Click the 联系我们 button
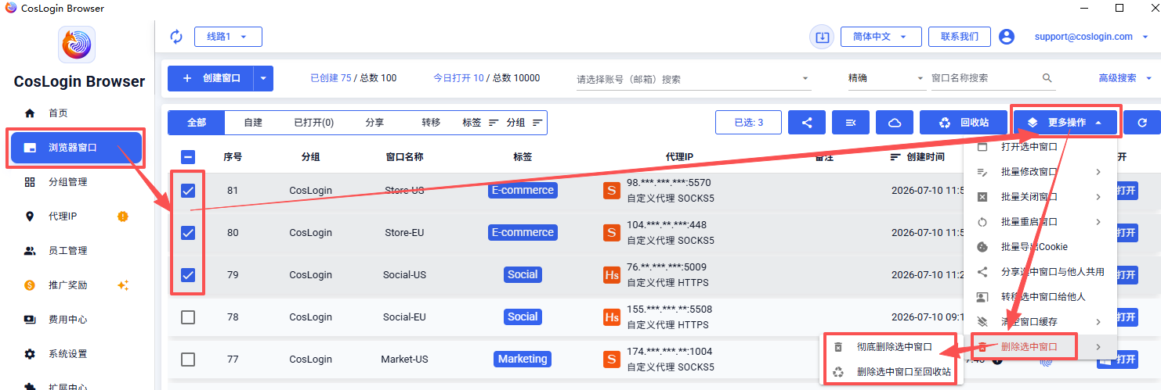Viewport: 1161px width, 390px height. click(x=960, y=37)
